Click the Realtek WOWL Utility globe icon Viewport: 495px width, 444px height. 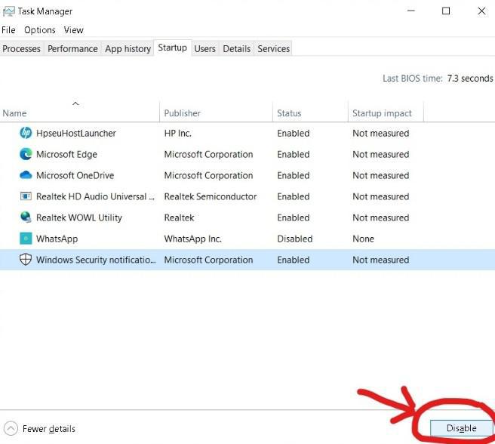click(26, 217)
